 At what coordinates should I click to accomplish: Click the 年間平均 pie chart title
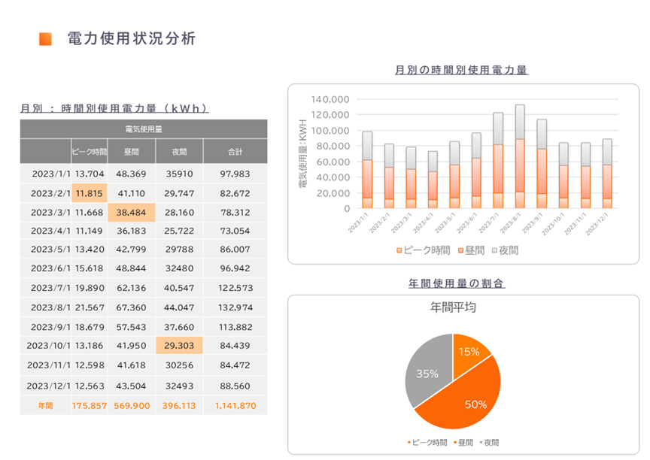(x=452, y=307)
